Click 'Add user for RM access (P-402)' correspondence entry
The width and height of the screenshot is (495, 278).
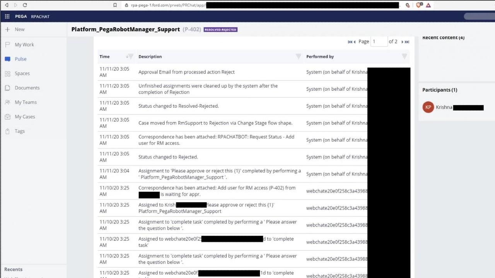pyautogui.click(x=217, y=191)
